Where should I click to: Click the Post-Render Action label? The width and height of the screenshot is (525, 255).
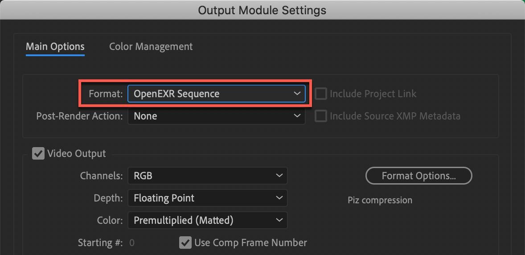point(79,116)
